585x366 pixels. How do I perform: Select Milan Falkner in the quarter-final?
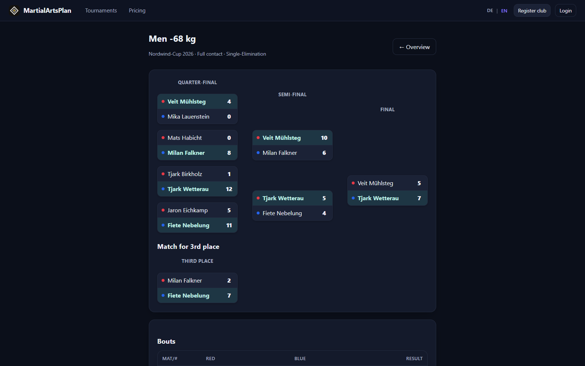click(197, 153)
